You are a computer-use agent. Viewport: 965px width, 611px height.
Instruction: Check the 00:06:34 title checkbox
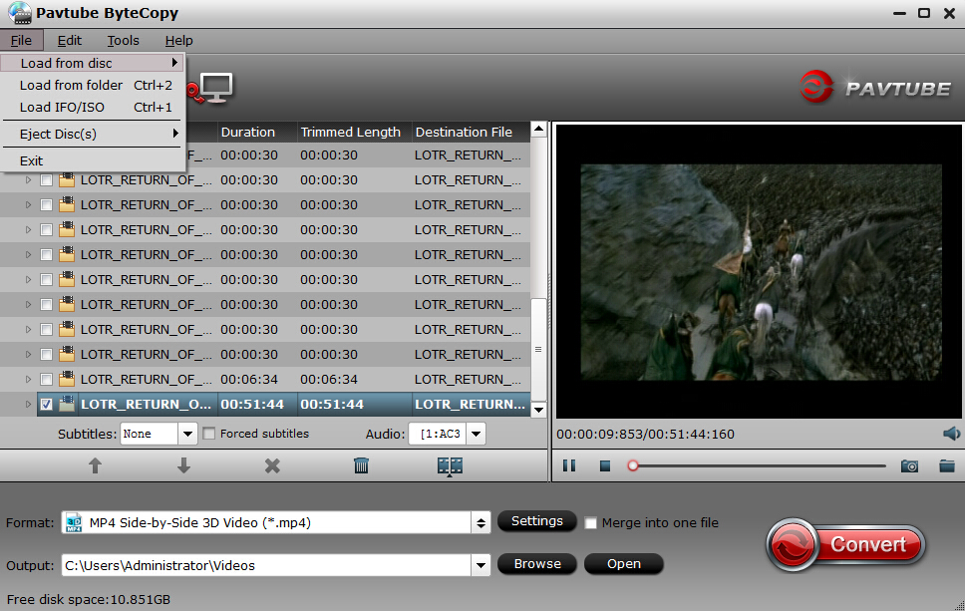pyautogui.click(x=46, y=379)
